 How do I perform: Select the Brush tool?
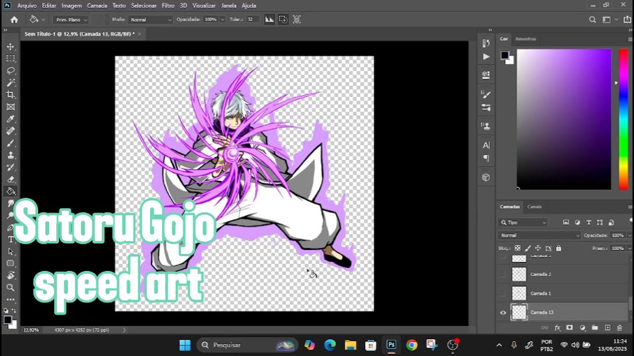[x=10, y=143]
